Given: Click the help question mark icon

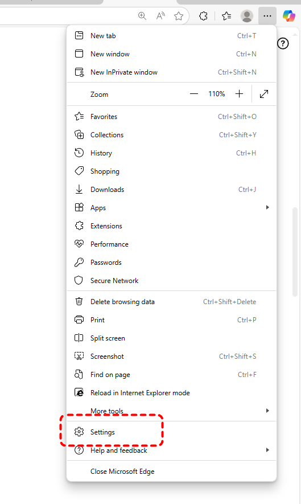Looking at the screenshot, I should (x=283, y=43).
